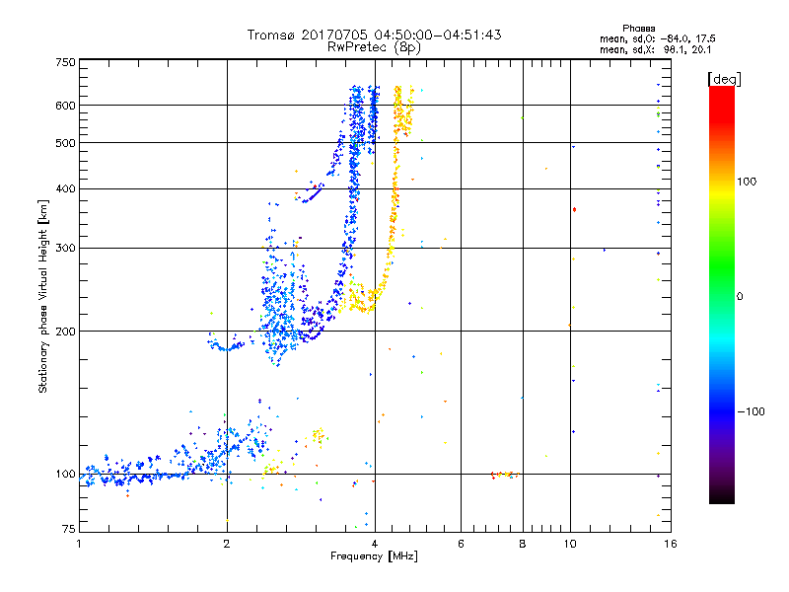The width and height of the screenshot is (789, 592).
Task: Click the red-orange cluster near 7 MHz
Action: tap(504, 475)
